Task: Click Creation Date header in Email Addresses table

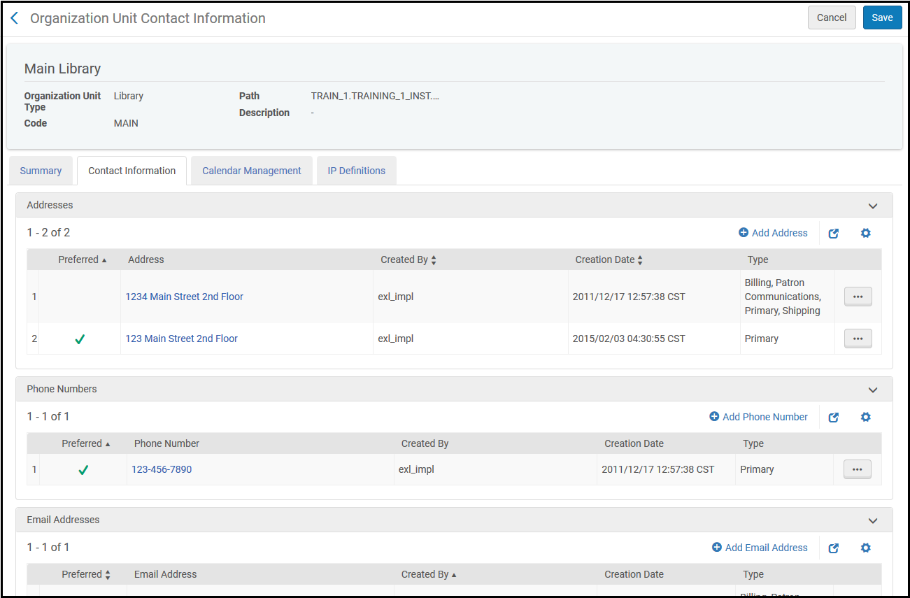Action: pos(634,574)
